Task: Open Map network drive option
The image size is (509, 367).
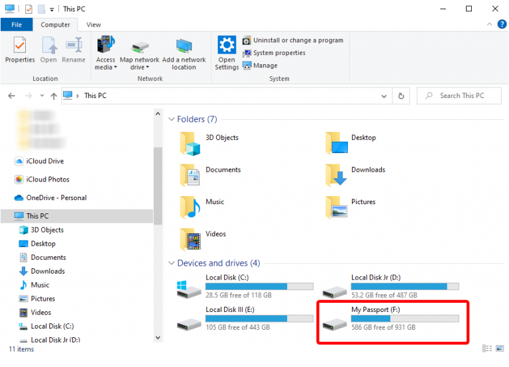Action: tap(140, 56)
